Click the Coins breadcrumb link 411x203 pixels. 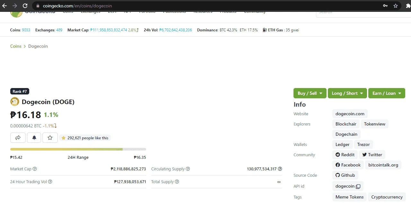pyautogui.click(x=16, y=46)
